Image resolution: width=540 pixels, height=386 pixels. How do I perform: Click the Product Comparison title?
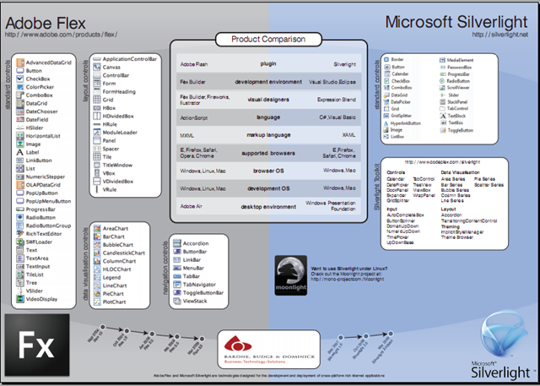point(268,40)
